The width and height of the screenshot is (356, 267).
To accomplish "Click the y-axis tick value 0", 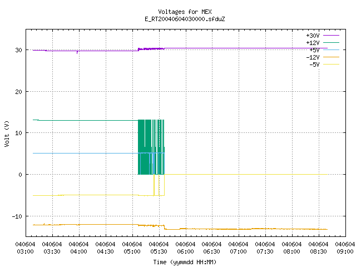I will (x=21, y=175).
